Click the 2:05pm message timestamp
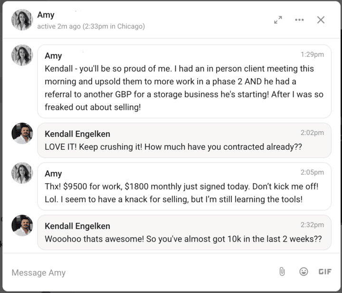The height and width of the screenshot is (293, 342). click(312, 173)
